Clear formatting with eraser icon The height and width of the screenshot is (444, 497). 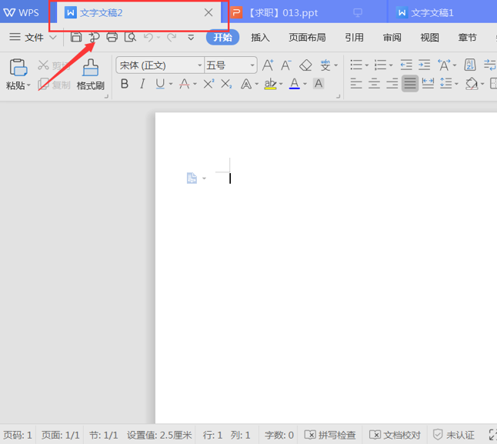click(305, 65)
